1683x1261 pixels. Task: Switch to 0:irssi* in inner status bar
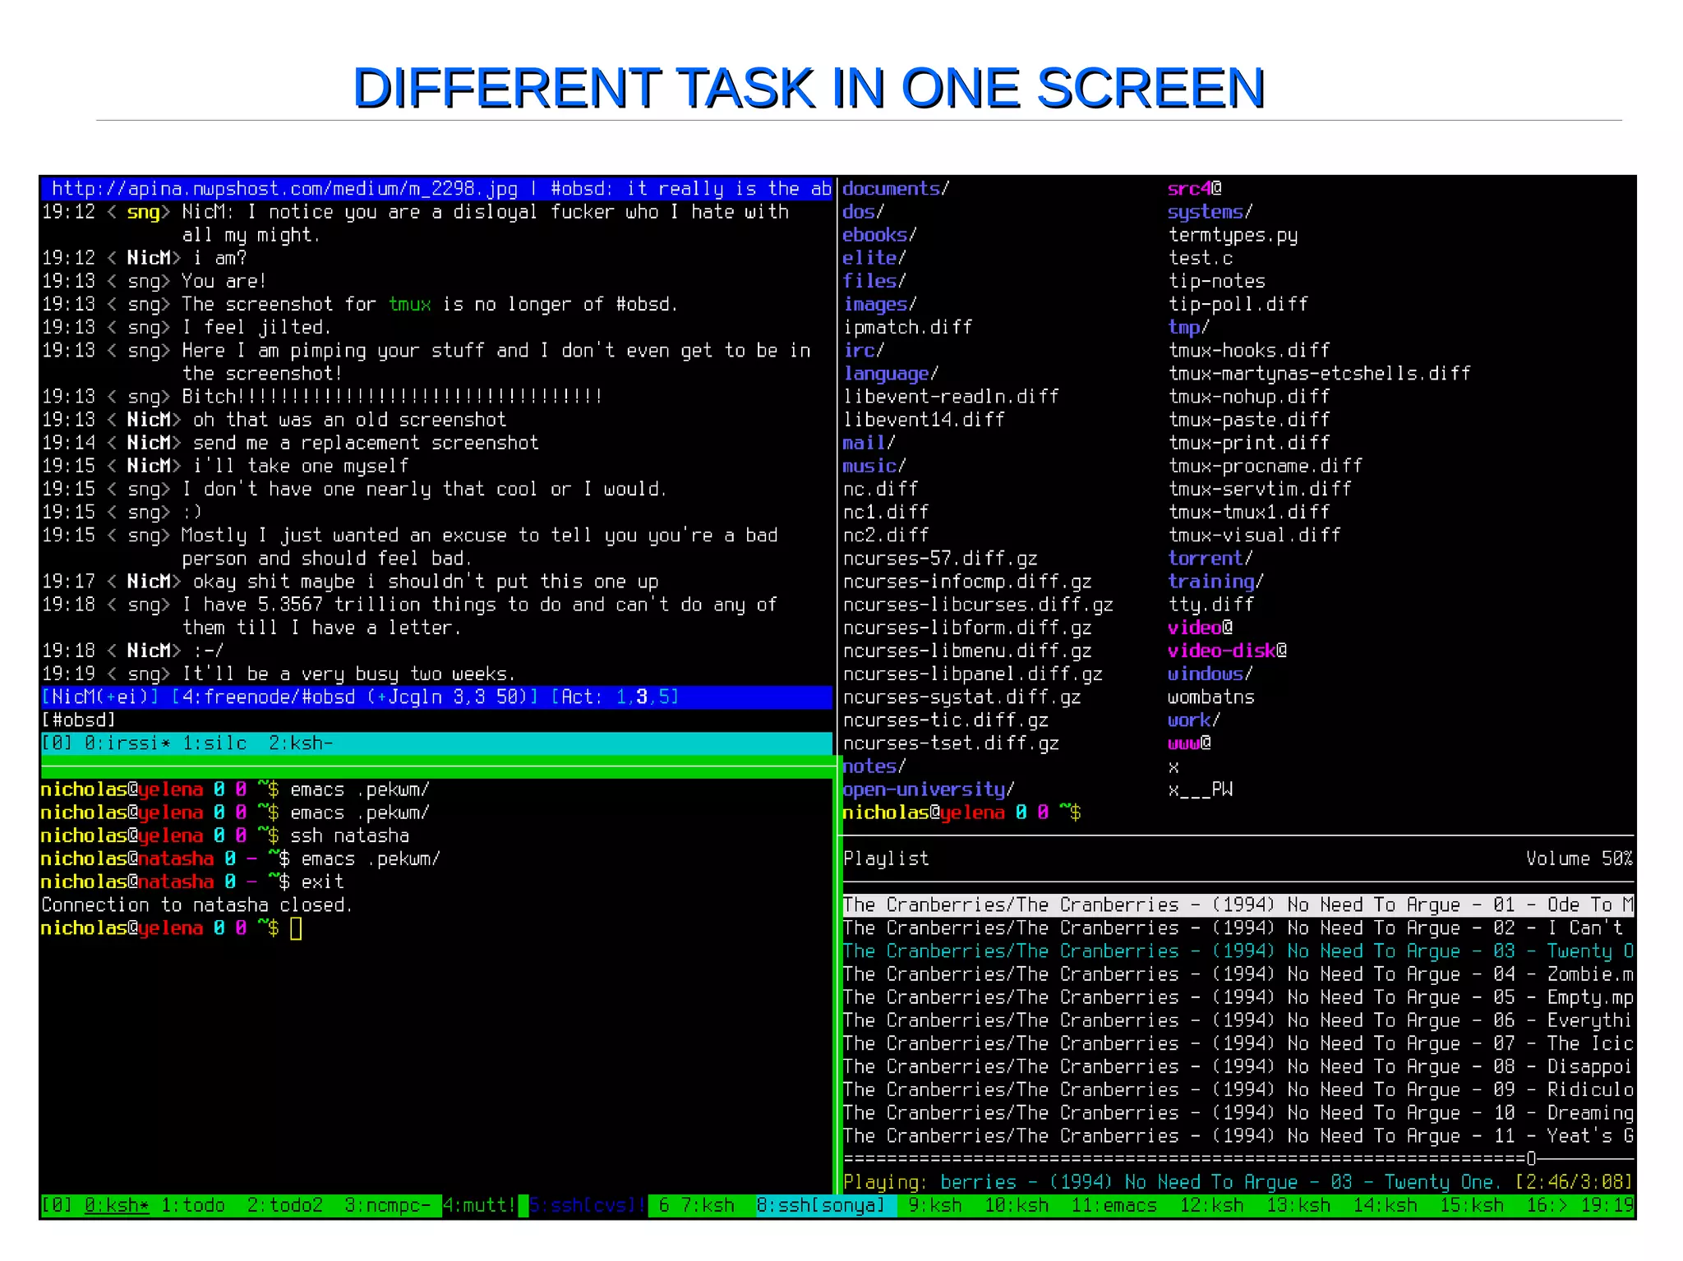[128, 743]
